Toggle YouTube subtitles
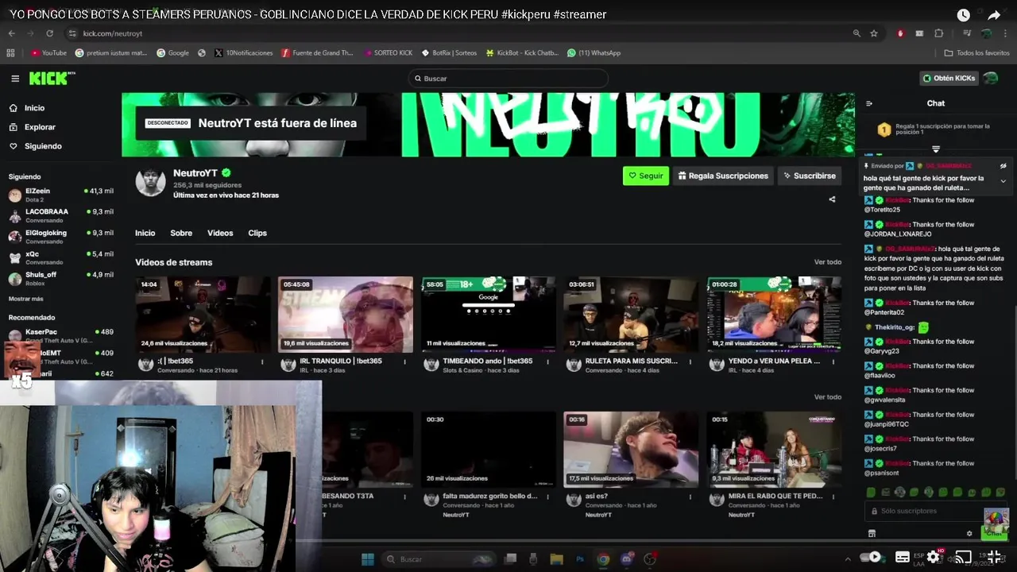Screen dimensions: 1017x572 [903, 557]
